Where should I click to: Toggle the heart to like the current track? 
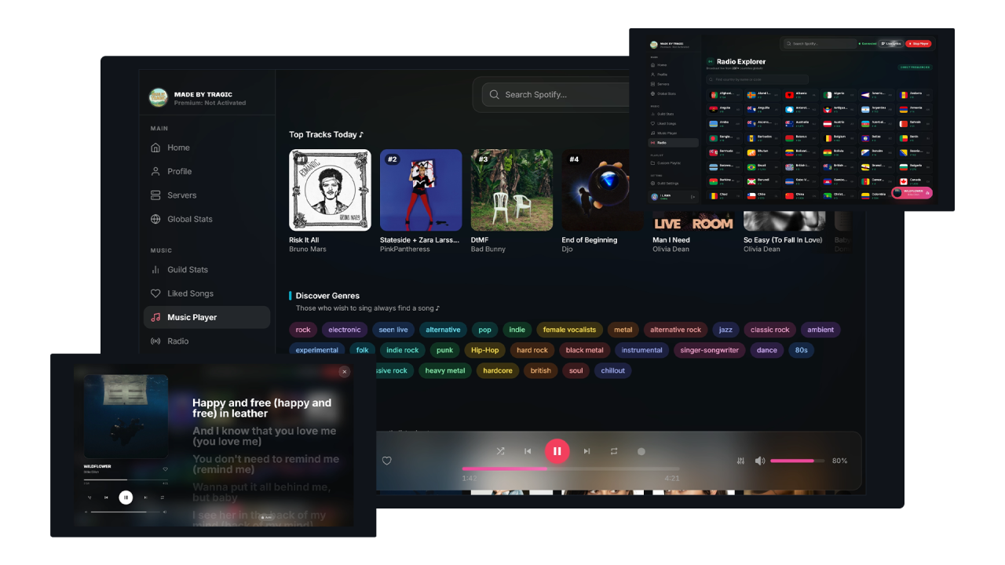[387, 461]
